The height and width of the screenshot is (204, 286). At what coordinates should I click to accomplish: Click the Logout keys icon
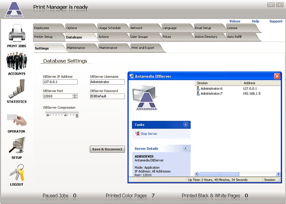[x=17, y=173]
